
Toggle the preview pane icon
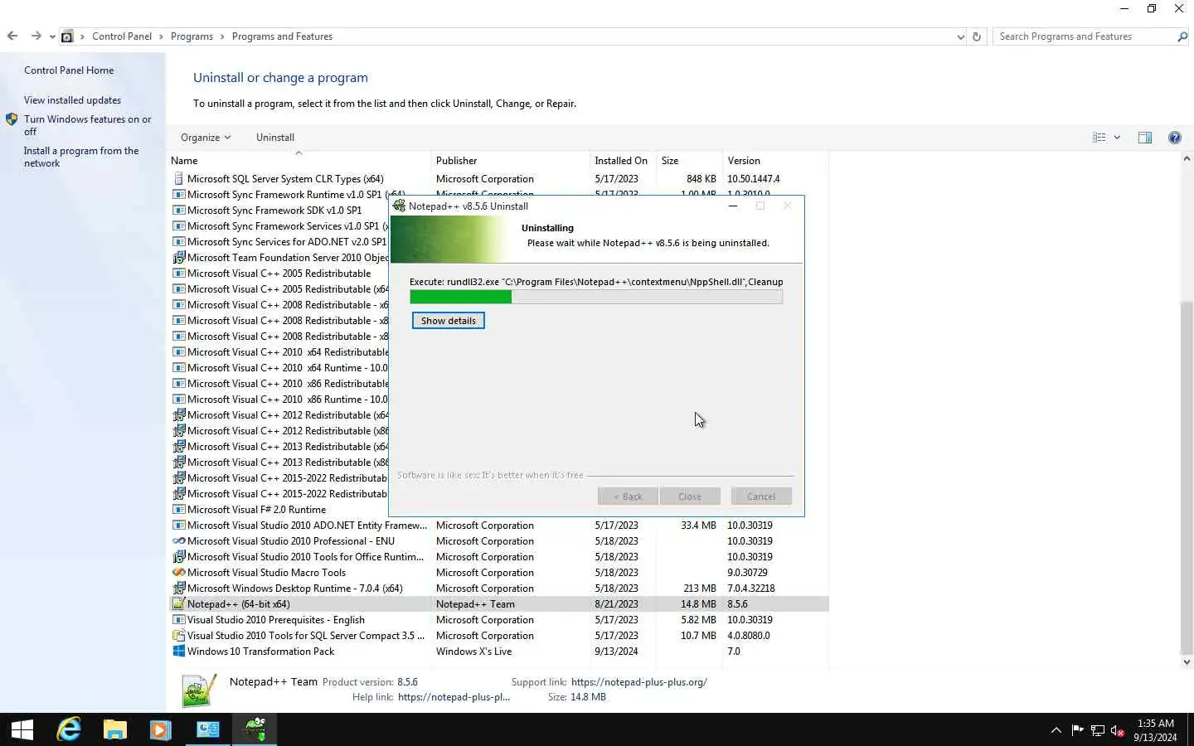pos(1145,138)
